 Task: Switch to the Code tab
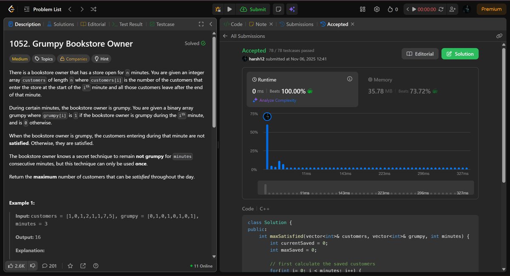tap(233, 24)
